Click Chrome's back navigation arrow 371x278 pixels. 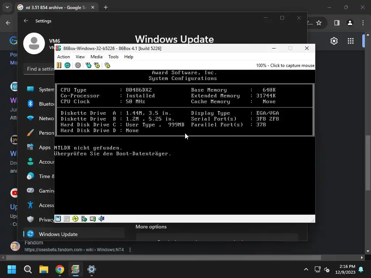pyautogui.click(x=8, y=23)
